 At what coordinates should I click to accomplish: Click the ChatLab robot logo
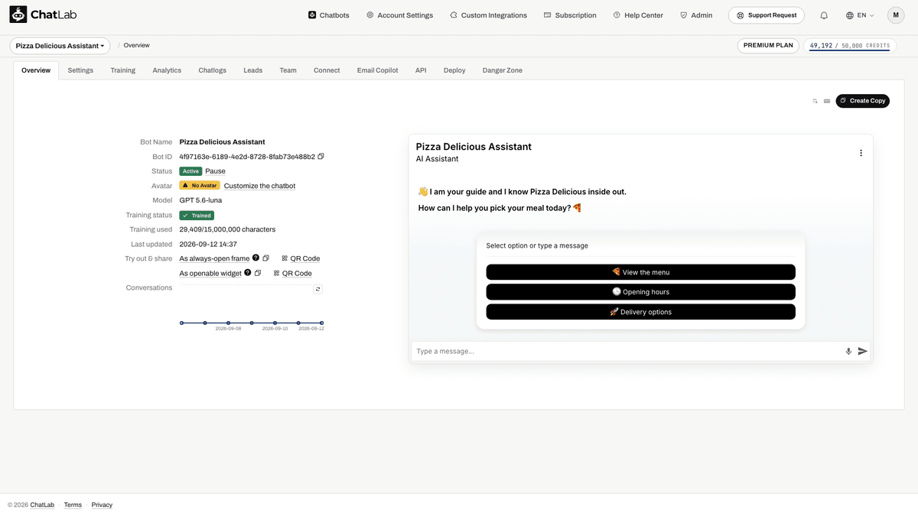(18, 15)
